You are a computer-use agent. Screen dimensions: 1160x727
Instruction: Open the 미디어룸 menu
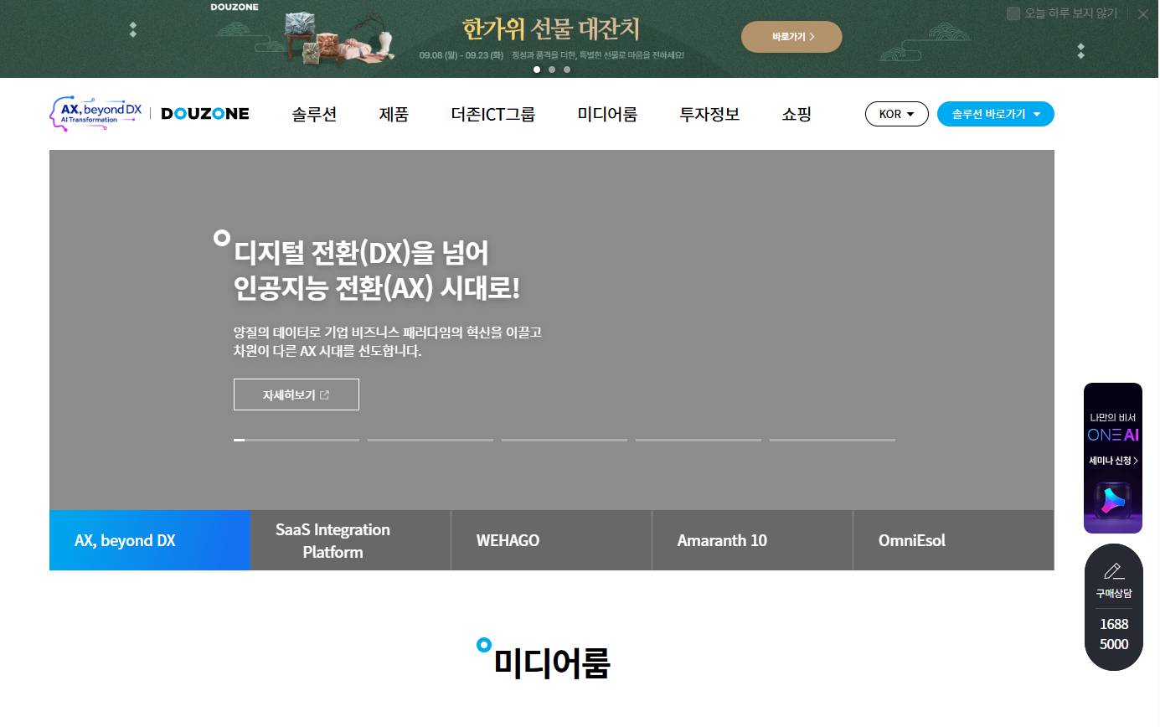[x=607, y=114]
